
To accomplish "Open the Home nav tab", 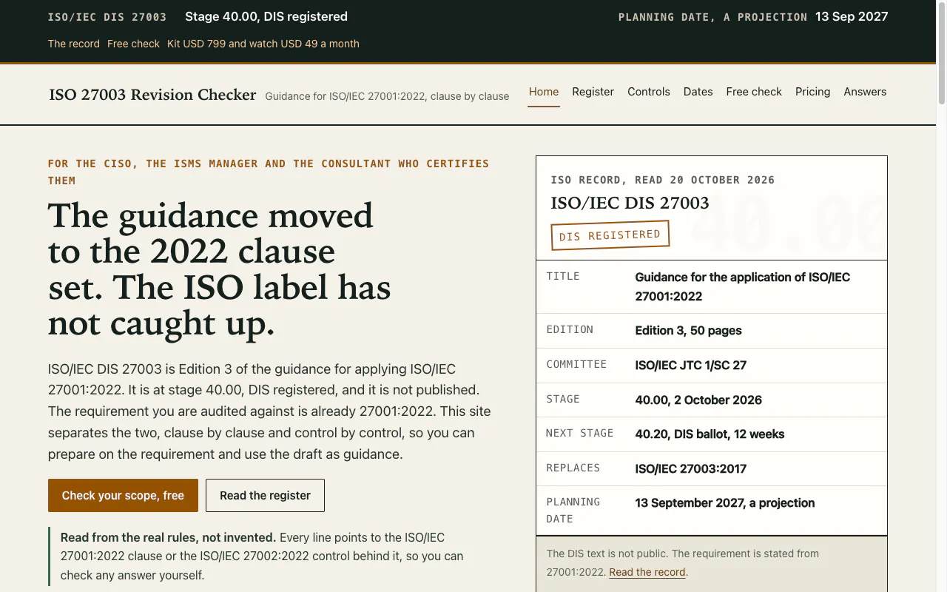I will point(544,92).
